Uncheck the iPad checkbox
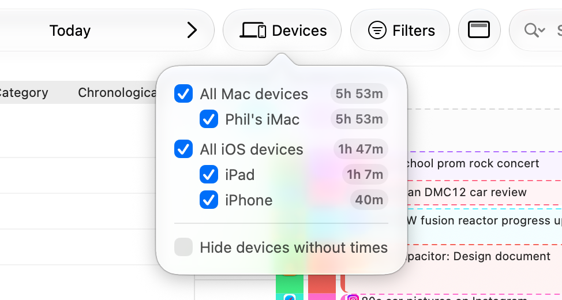The width and height of the screenshot is (562, 300). [x=209, y=174]
